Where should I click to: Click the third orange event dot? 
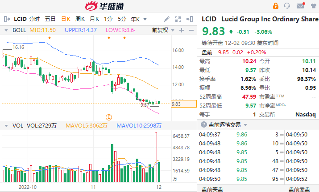click(124, 38)
